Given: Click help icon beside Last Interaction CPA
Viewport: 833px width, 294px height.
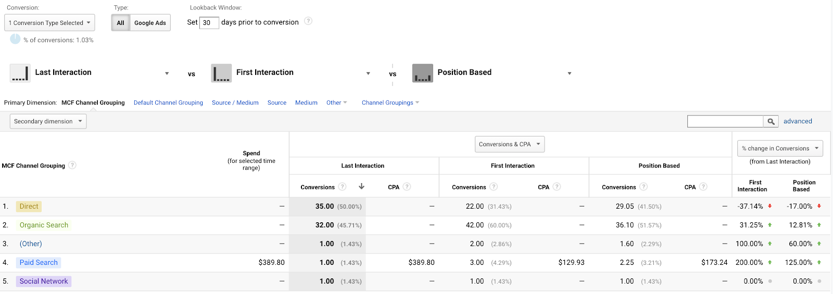Looking at the screenshot, I should [407, 187].
